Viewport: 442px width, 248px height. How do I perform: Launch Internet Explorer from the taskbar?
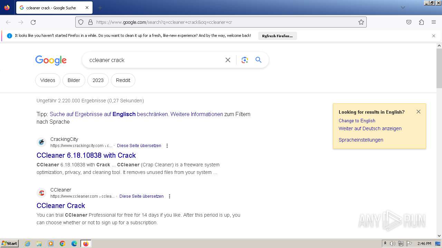28,244
